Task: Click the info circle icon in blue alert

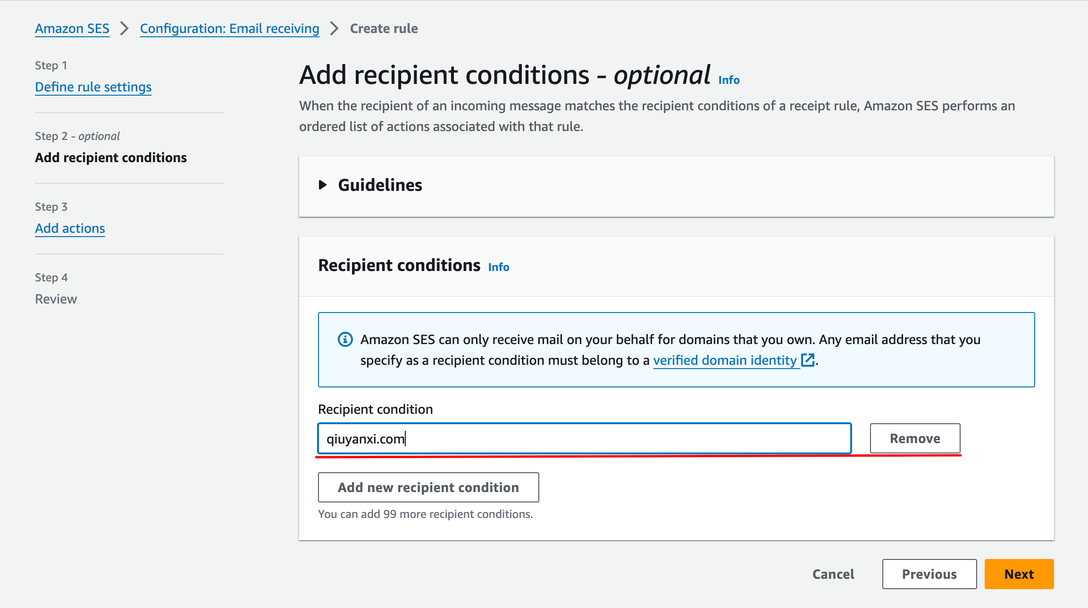Action: coord(345,339)
